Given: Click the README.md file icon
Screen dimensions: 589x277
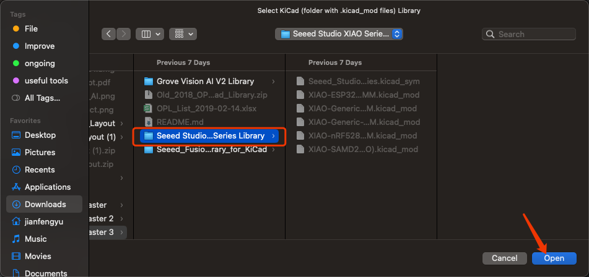Looking at the screenshot, I should click(149, 122).
